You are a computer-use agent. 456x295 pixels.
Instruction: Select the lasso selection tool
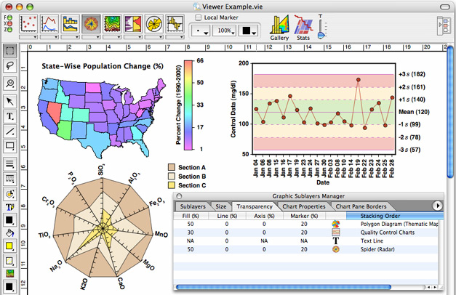pos(10,65)
